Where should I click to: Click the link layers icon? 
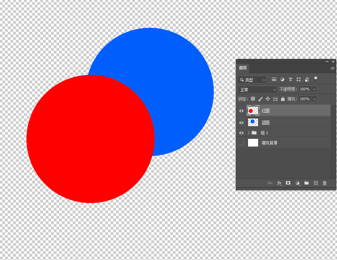click(270, 183)
